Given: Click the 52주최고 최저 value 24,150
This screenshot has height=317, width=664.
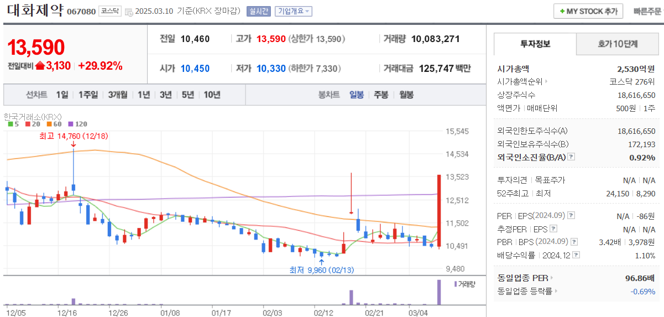Looking at the screenshot, I should coord(618,194).
